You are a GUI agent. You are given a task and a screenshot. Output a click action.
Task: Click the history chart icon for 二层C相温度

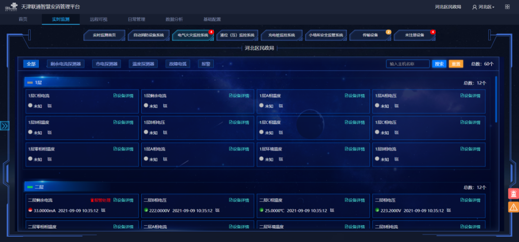click(x=333, y=210)
